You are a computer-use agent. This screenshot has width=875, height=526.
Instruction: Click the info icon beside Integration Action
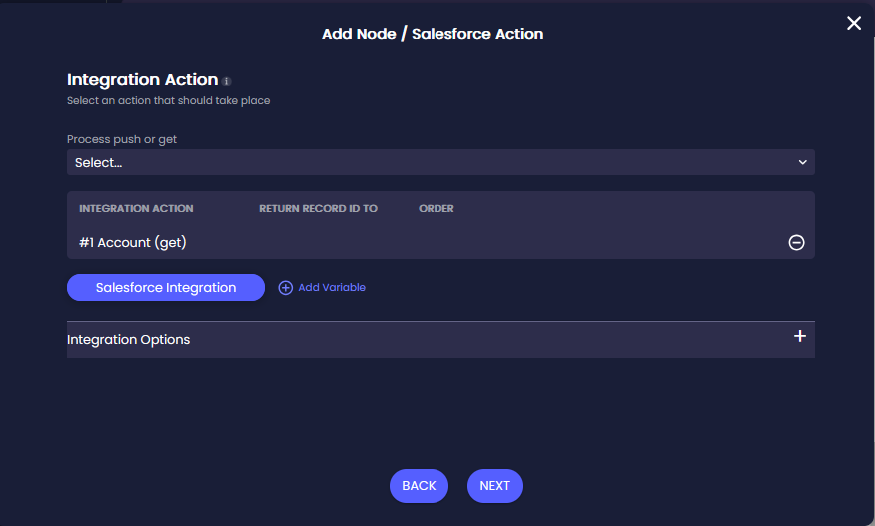tap(227, 82)
